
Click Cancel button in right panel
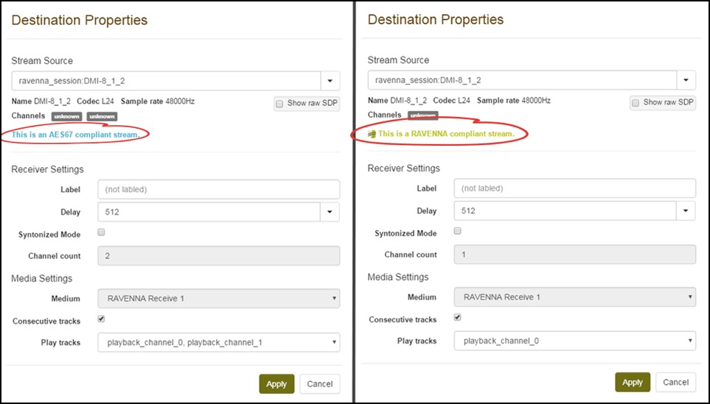tap(675, 383)
